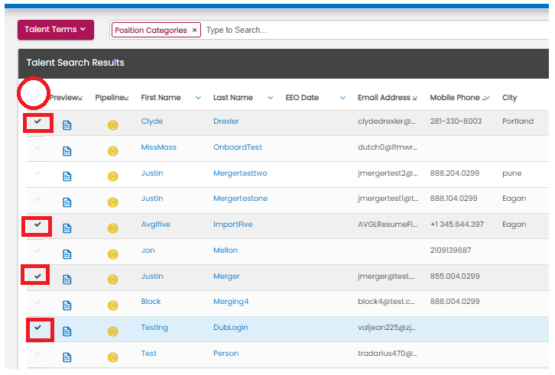This screenshot has height=375, width=555.
Task: Check the Jon Mellon row checkbox
Action: click(37, 250)
